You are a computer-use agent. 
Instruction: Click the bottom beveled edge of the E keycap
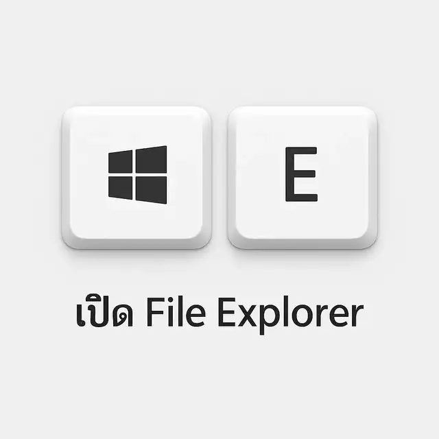pos(302,244)
